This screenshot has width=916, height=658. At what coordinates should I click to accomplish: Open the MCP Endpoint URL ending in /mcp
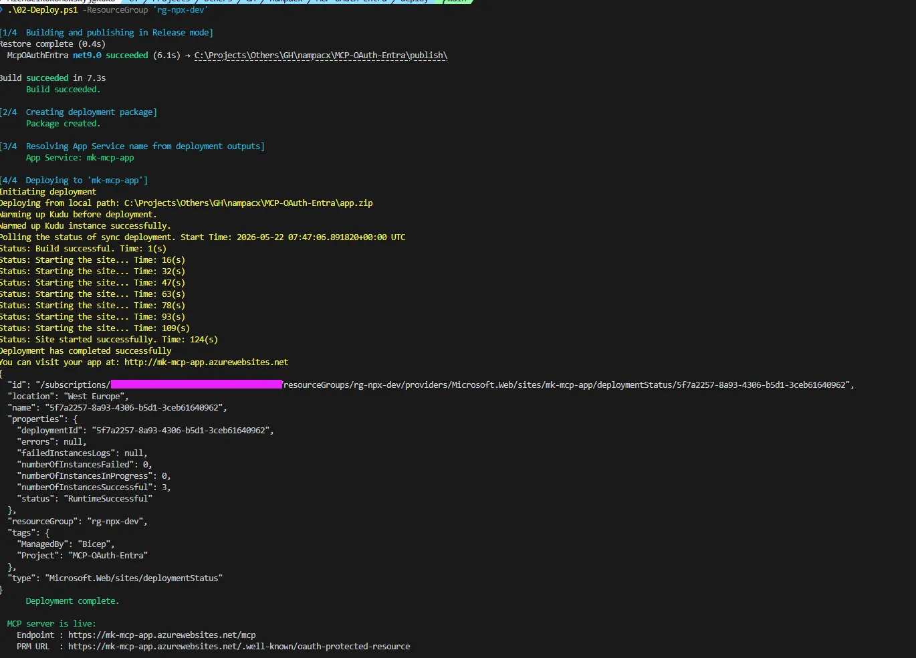coord(162,635)
